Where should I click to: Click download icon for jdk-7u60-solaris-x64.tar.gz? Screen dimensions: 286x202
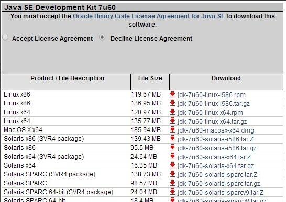[x=172, y=165]
